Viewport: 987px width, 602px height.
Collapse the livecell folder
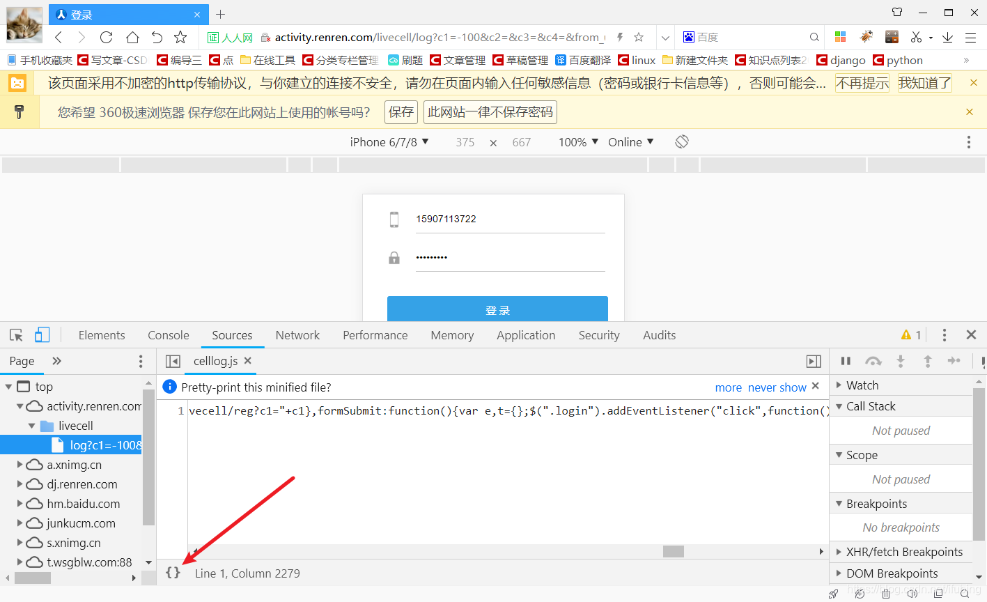tap(31, 426)
